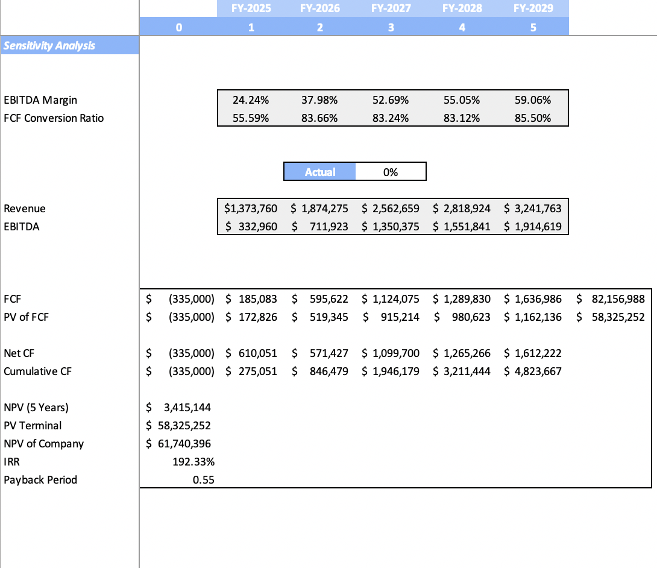Click the Revenue row label

coord(24,208)
